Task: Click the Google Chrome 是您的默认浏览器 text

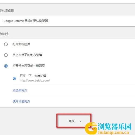Action: point(26,21)
